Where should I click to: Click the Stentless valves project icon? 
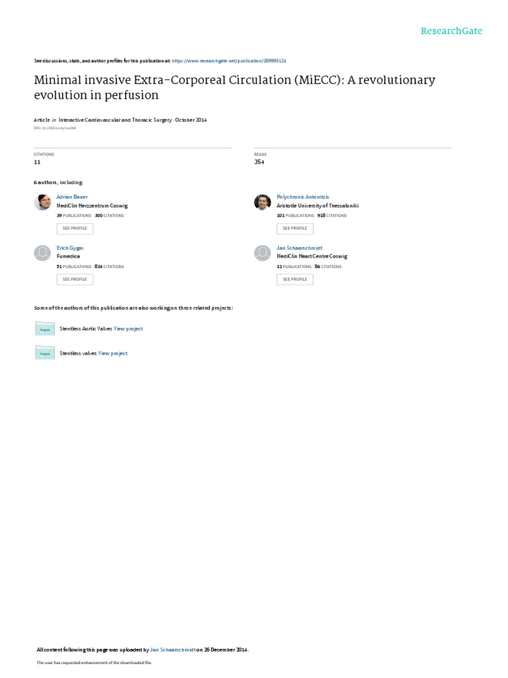[x=45, y=353]
